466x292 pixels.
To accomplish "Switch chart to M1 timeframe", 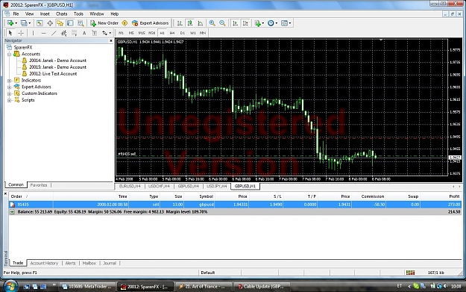I will click(x=121, y=33).
